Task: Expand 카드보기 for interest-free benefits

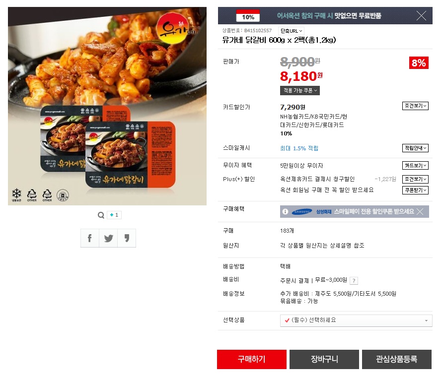Action: pyautogui.click(x=415, y=166)
